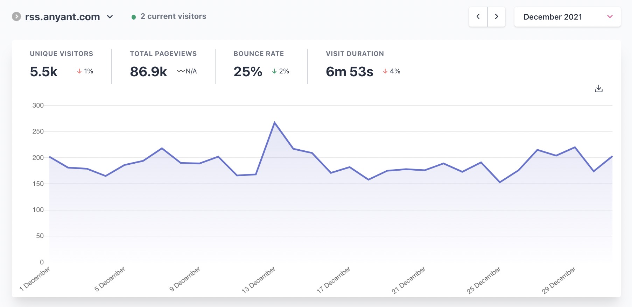Click the green live visitors dot
The width and height of the screenshot is (632, 307).
coord(133,17)
